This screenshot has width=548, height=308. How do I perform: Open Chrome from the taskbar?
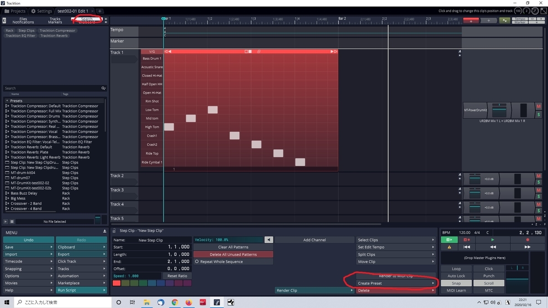tap(175, 302)
